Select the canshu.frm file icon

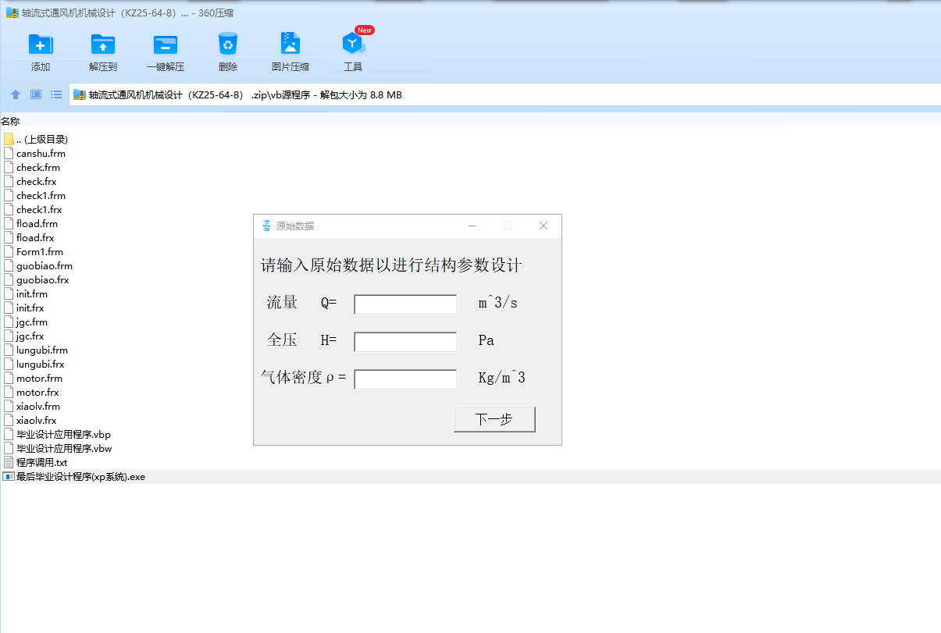coord(9,154)
